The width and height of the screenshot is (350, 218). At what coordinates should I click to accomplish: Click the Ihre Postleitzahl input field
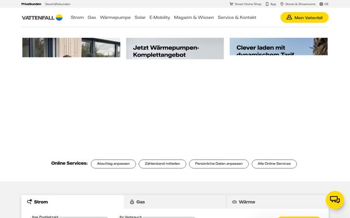[x=69, y=217]
